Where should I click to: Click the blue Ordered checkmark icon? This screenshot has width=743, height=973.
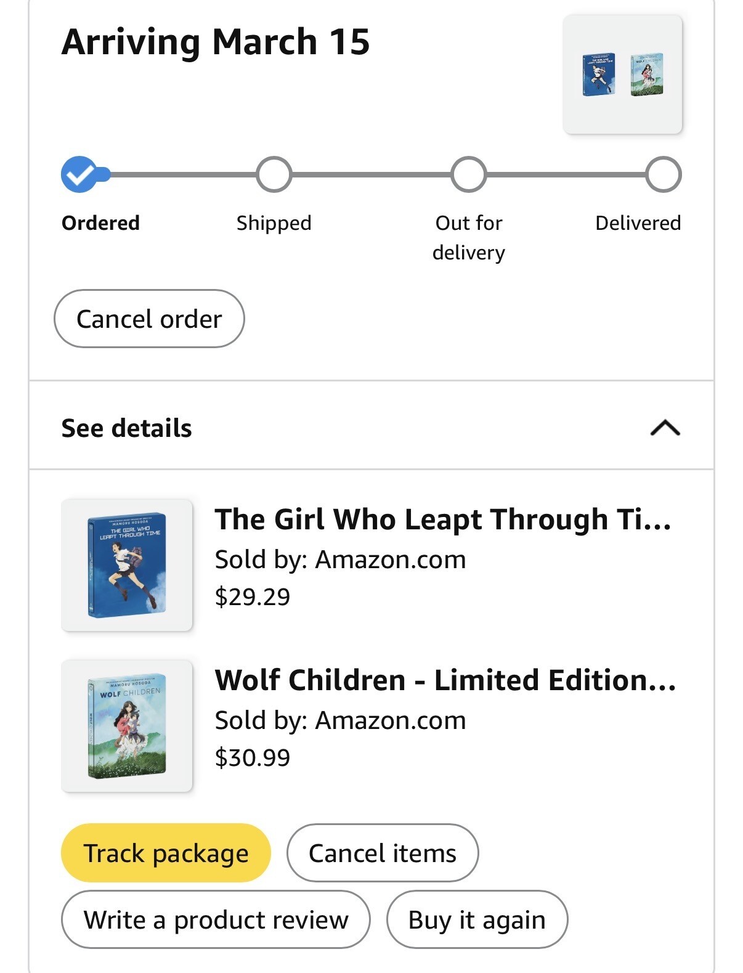pos(79,175)
